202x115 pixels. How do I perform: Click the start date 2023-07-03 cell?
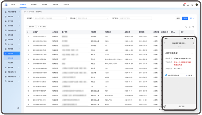click(128, 37)
